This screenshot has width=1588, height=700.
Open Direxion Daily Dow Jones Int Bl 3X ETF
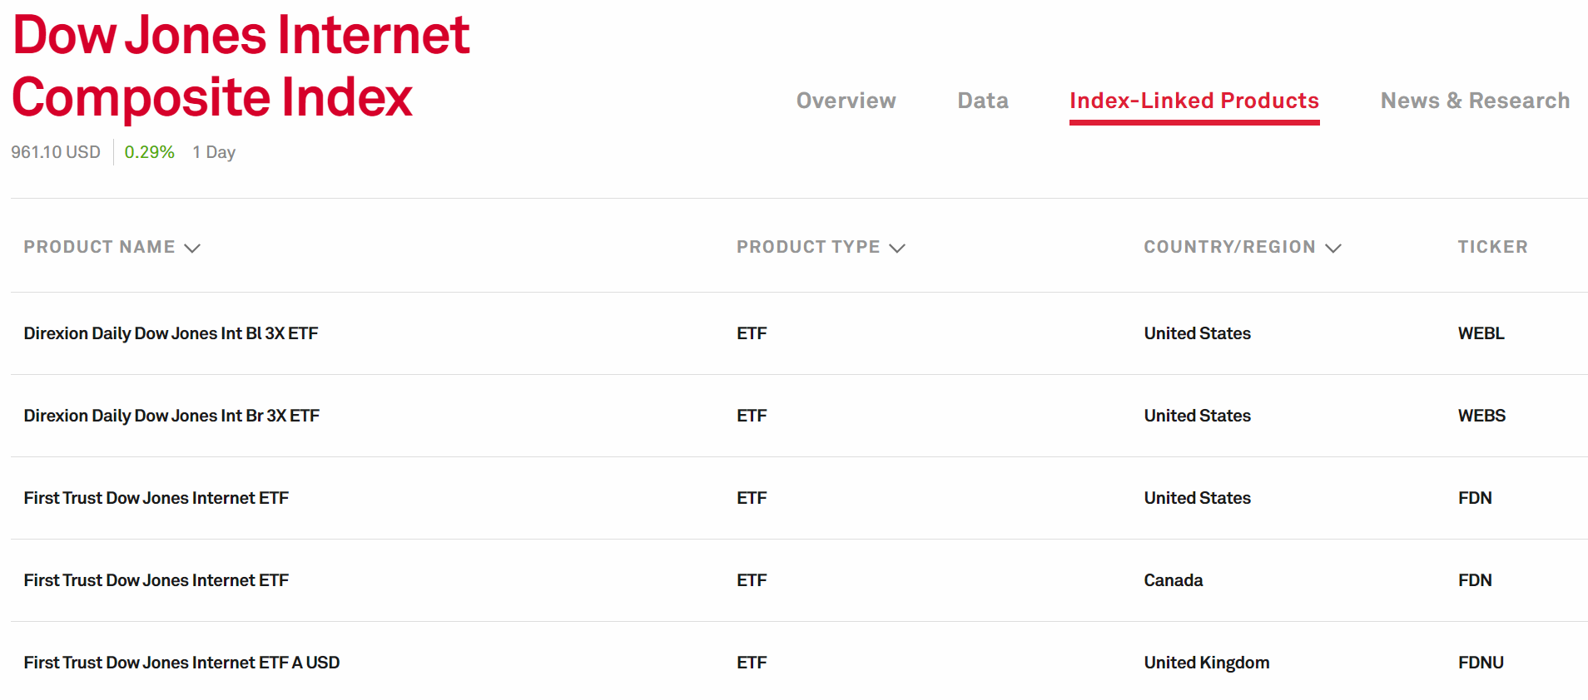pos(171,333)
